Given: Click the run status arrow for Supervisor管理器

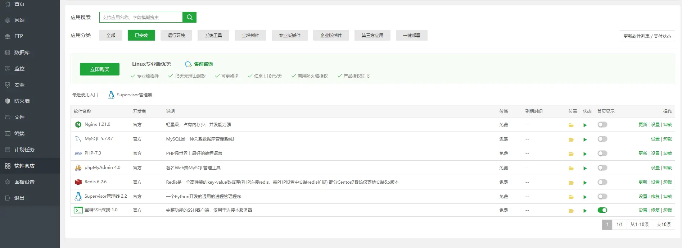Looking at the screenshot, I should pos(585,197).
